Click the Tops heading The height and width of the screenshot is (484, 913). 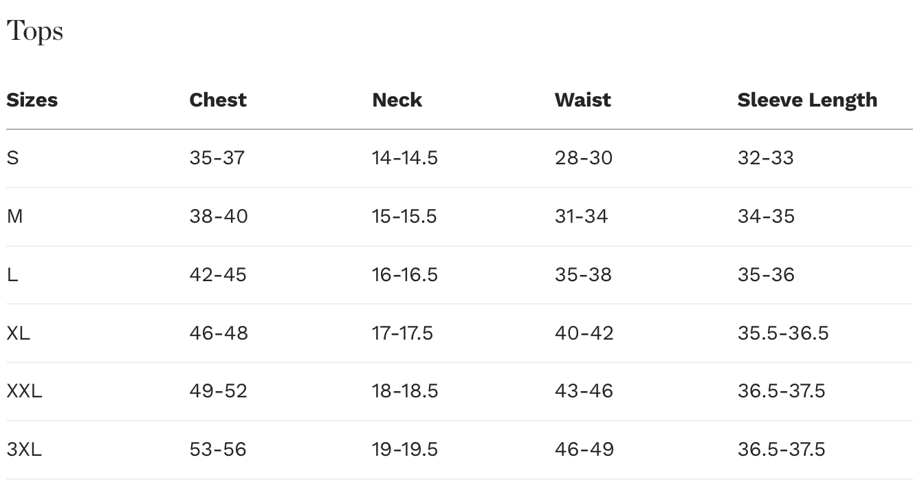[35, 32]
